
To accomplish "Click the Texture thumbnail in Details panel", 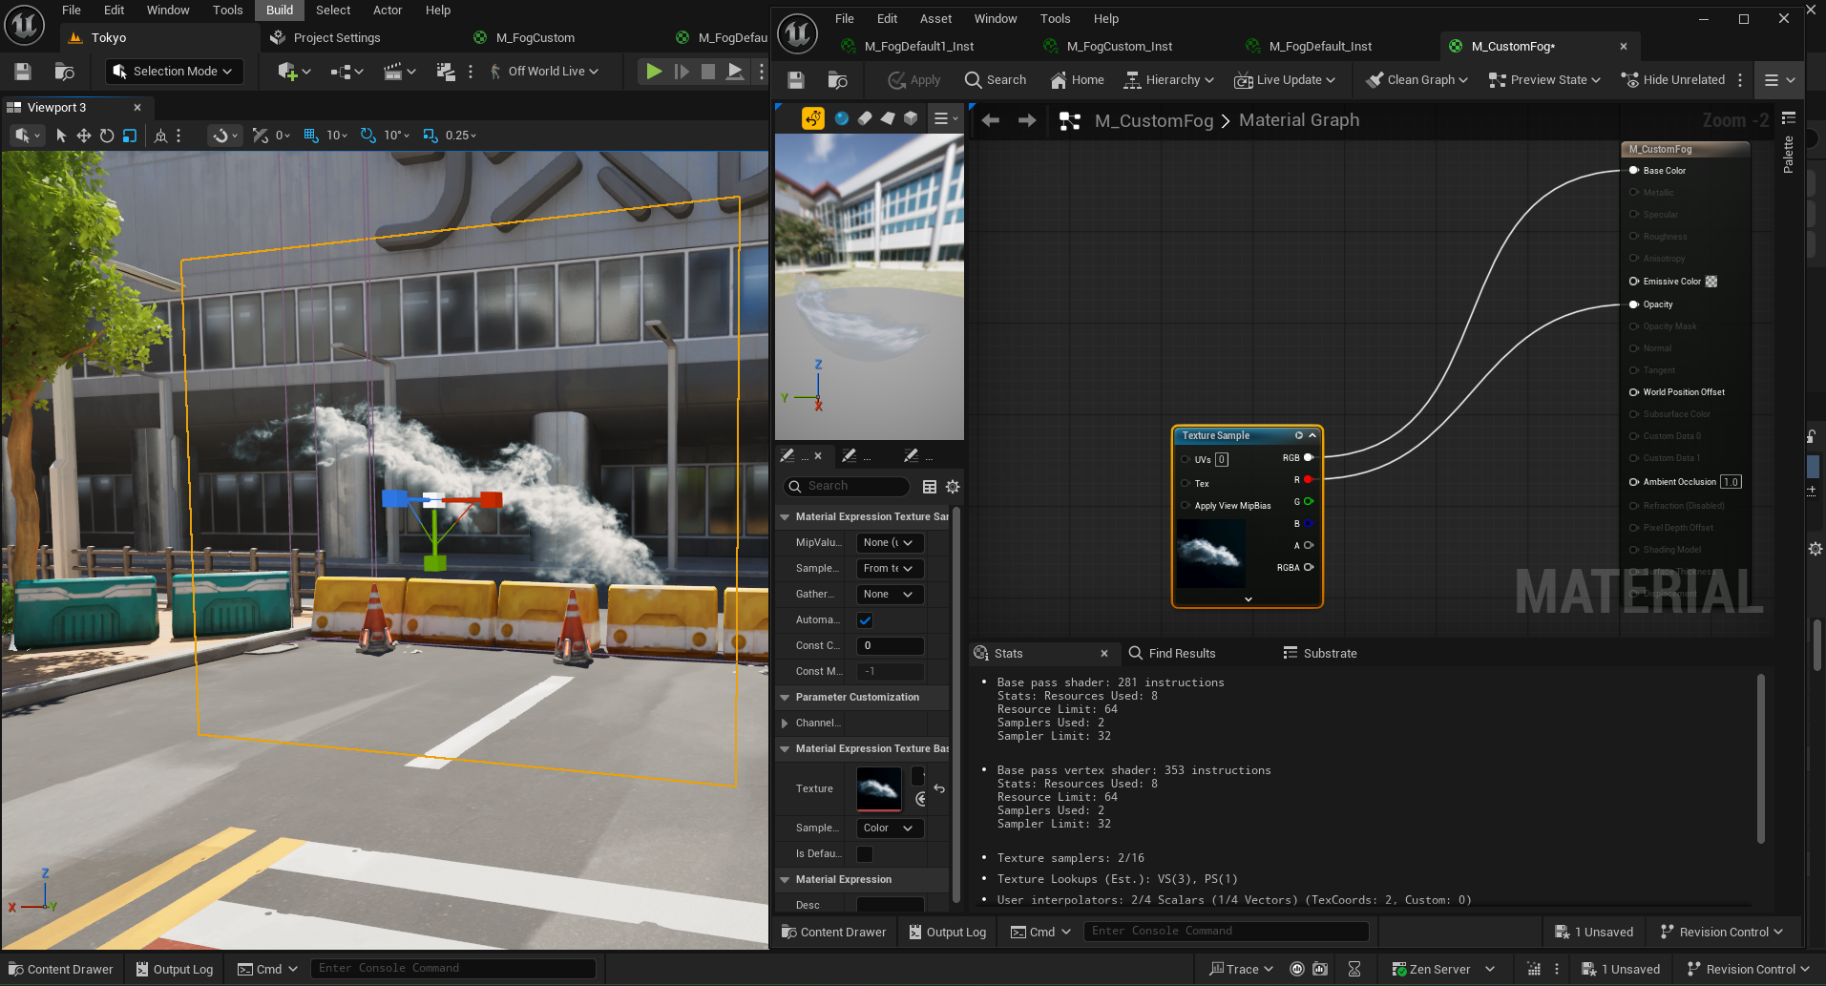I will coord(879,789).
